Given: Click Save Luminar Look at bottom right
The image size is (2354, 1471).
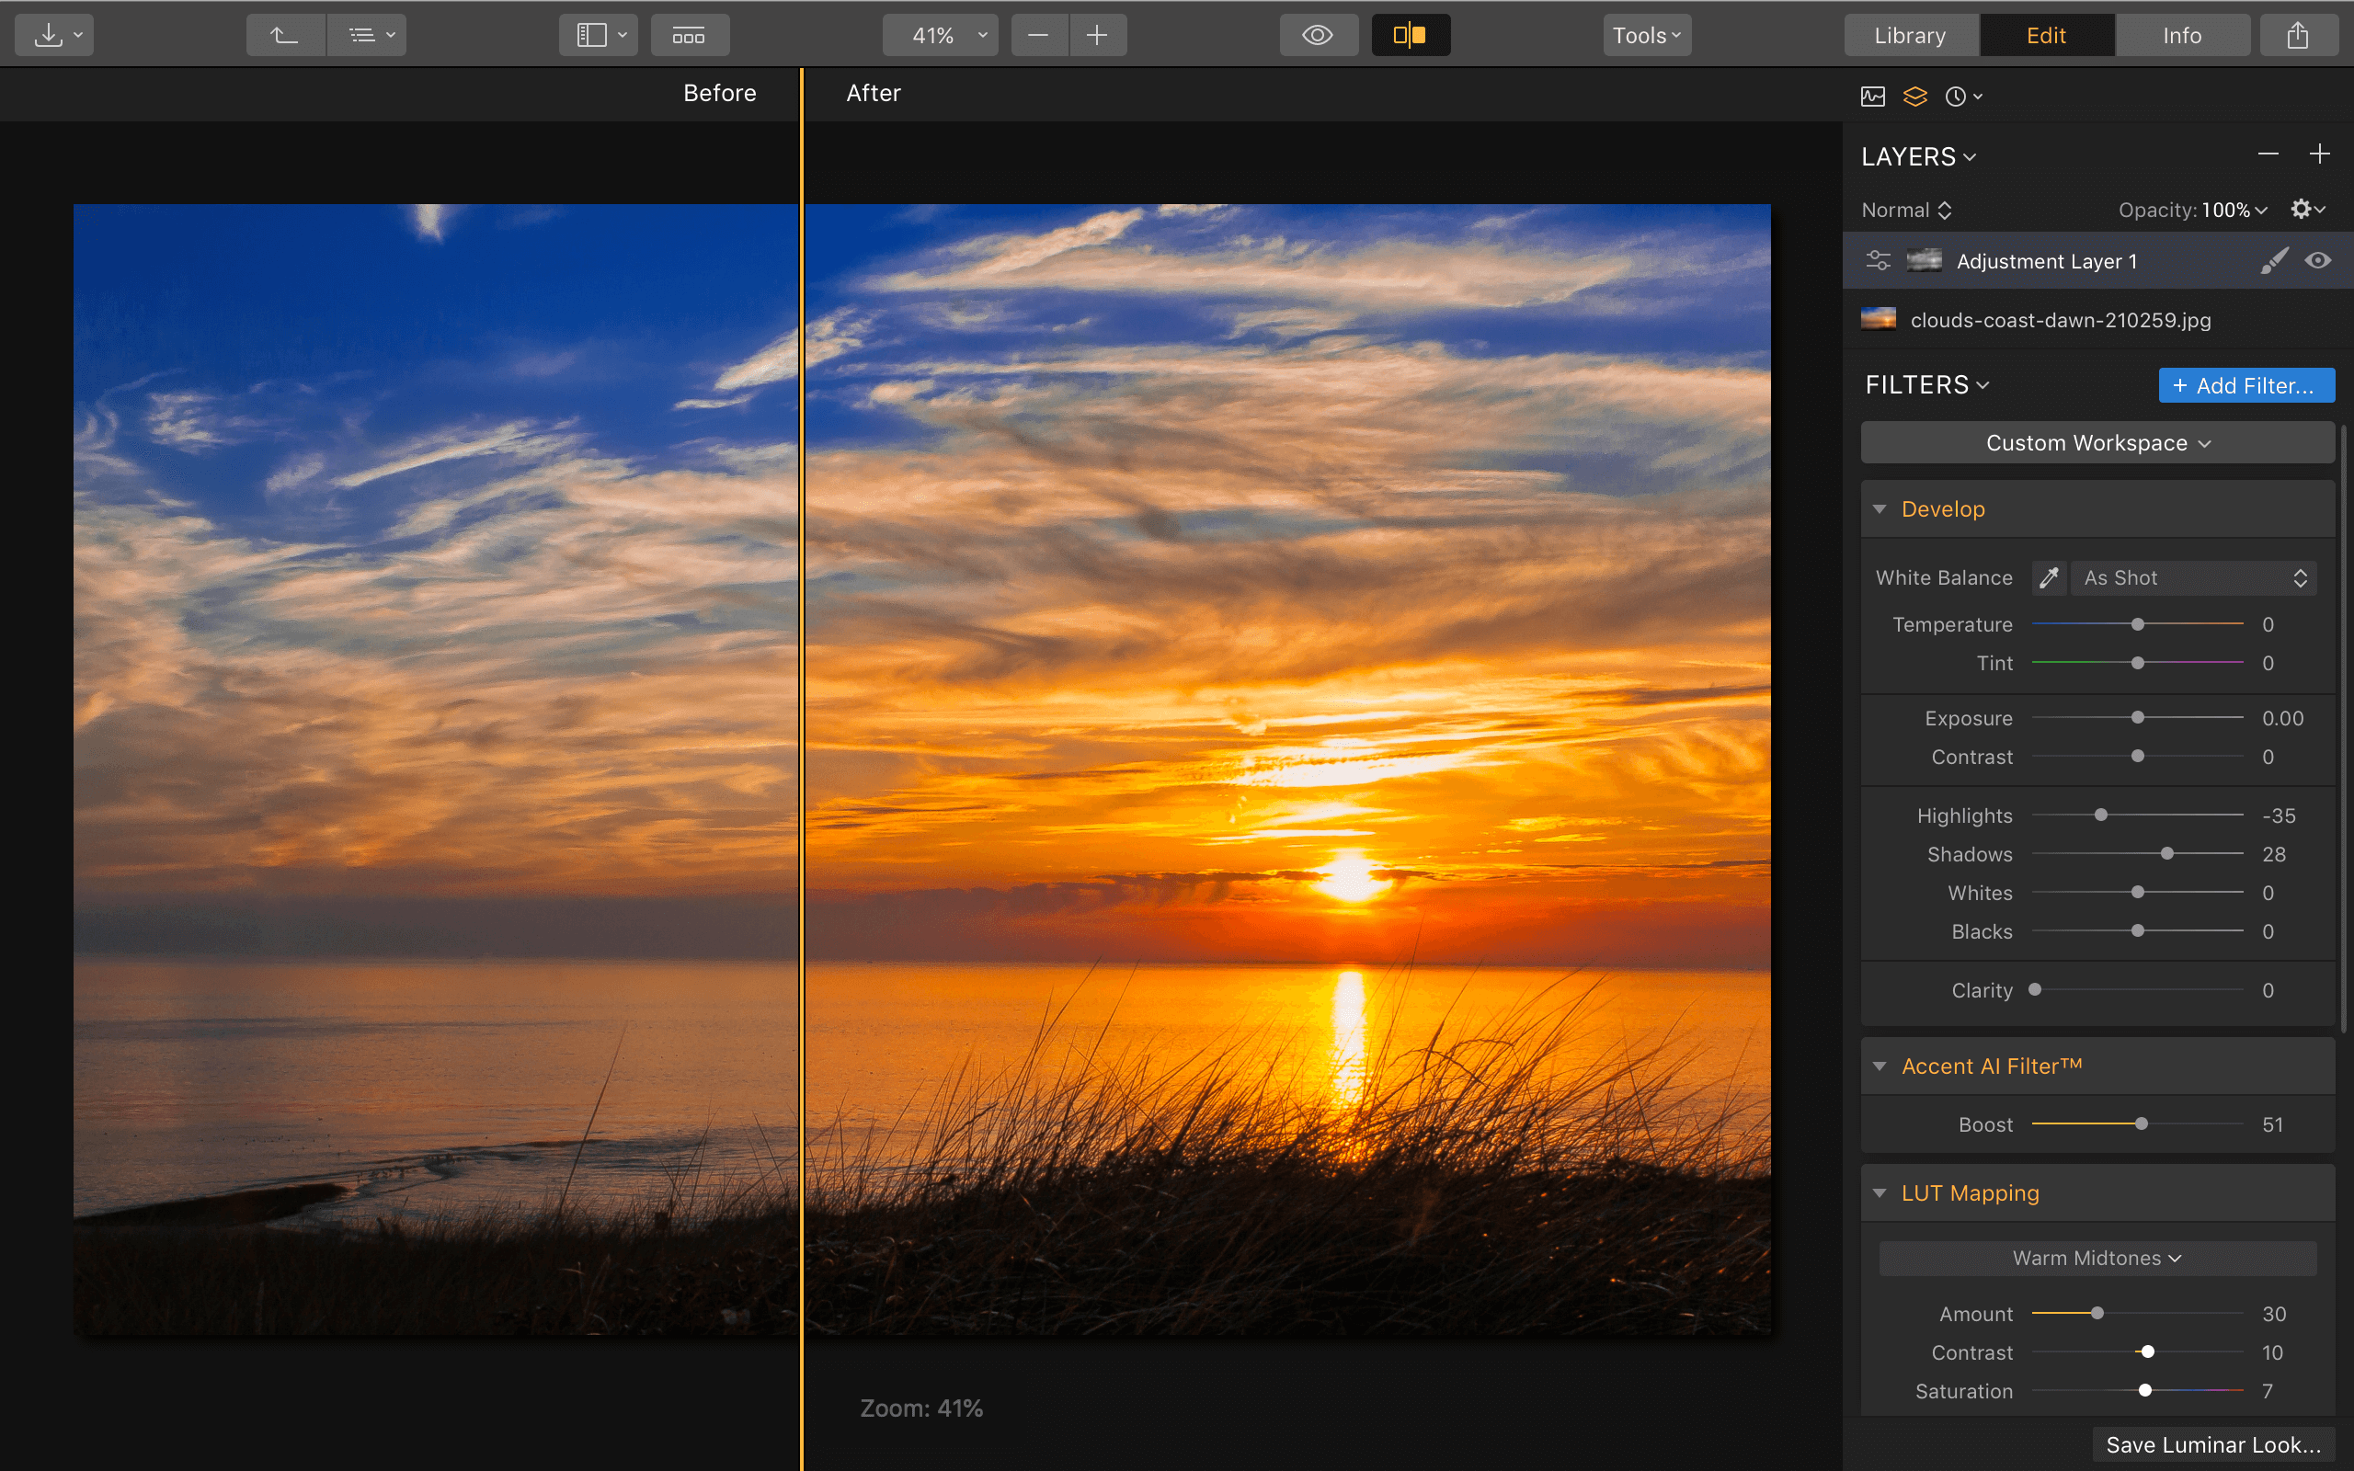Looking at the screenshot, I should pyautogui.click(x=2210, y=1443).
